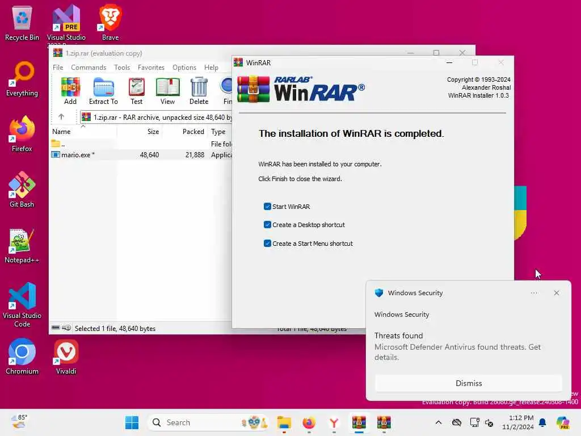Show hidden tray icons chevron
Viewport: 581px width, 436px height.
pyautogui.click(x=439, y=422)
